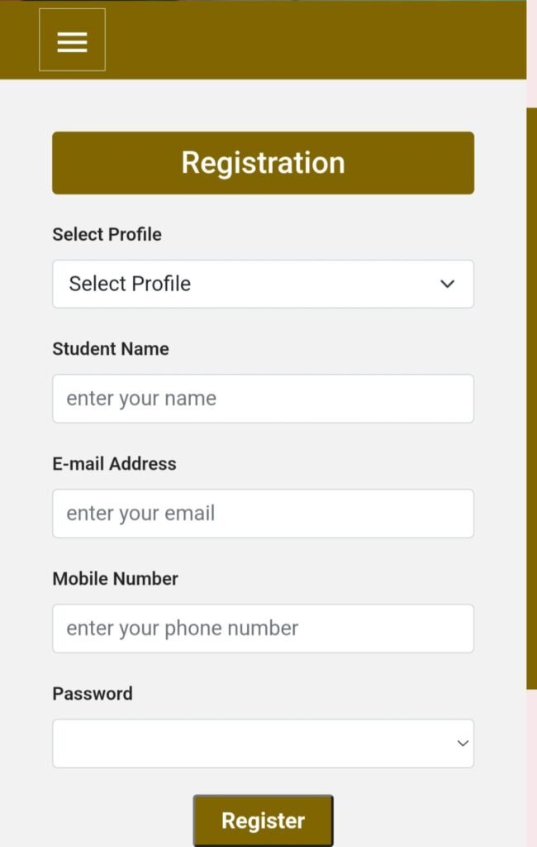Open the hamburger menu icon
Screen dimensions: 537x847
[73, 41]
